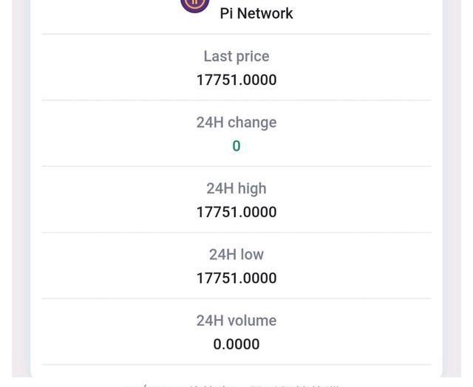Click the divider line under Pi Network
Viewport: 473px width, 387px height.
[236, 34]
